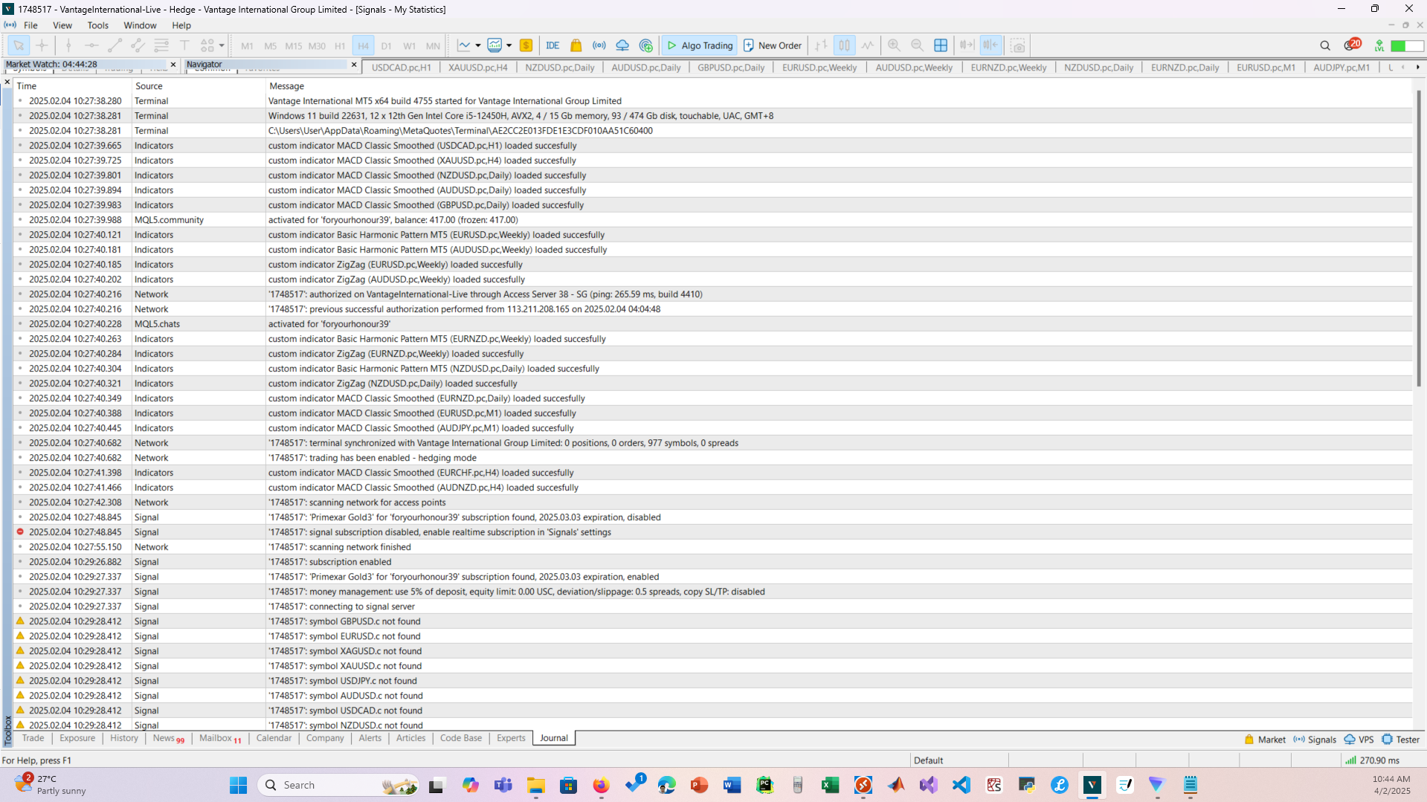1427x802 pixels.
Task: Take a chart screenshot
Action: click(x=1018, y=45)
